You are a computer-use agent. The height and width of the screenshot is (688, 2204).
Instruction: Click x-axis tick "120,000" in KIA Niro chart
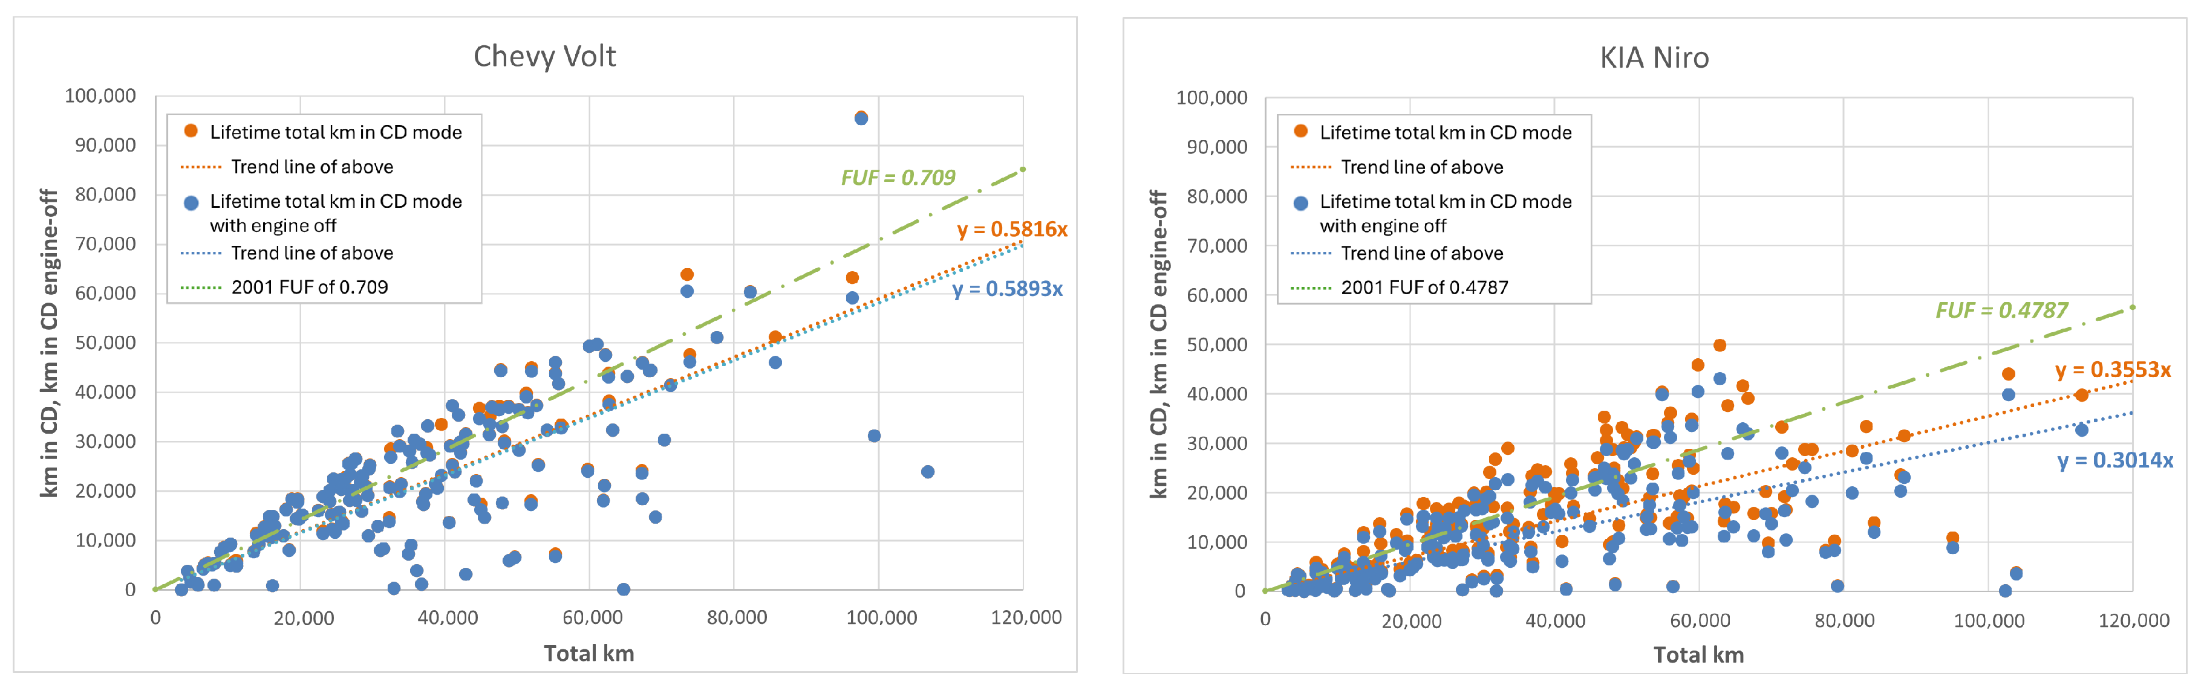click(x=2134, y=620)
